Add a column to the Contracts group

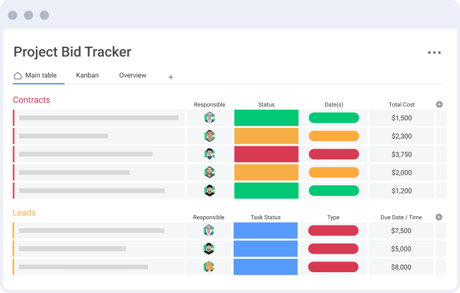[x=439, y=105]
